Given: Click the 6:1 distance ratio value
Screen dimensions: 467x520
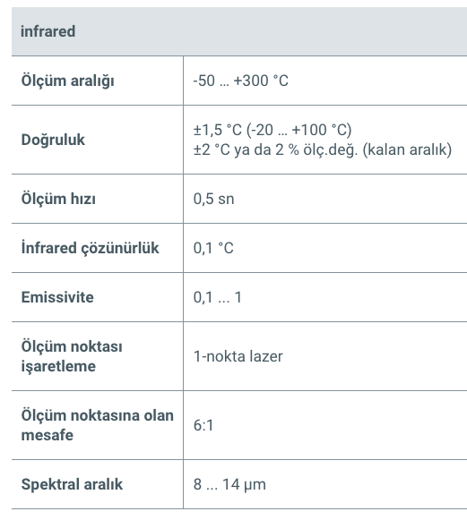Looking at the screenshot, I should point(203,425).
